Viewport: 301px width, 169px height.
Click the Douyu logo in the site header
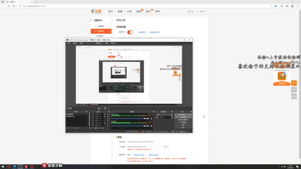pos(96,11)
